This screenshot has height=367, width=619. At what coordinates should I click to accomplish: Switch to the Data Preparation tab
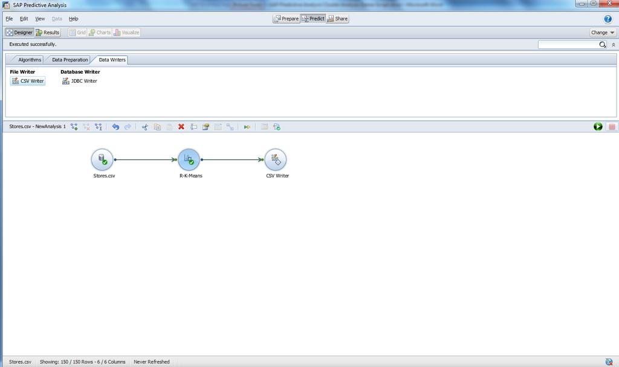[69, 60]
